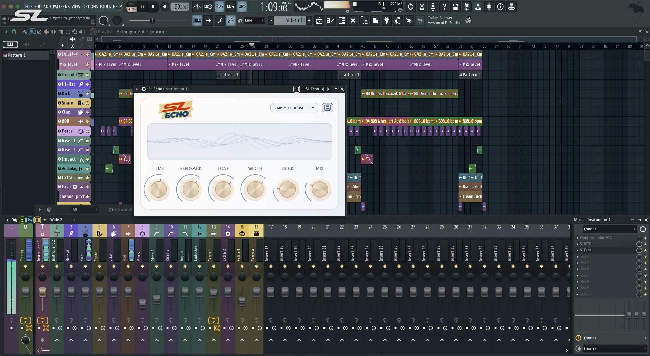Toggle typing keyboard to piano icon

coord(197,21)
